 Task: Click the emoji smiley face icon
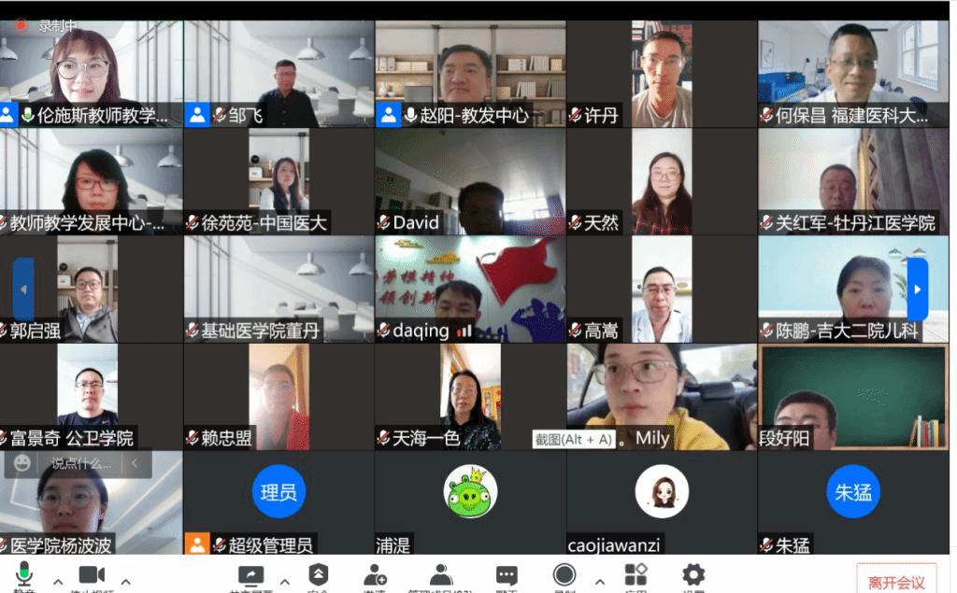(x=22, y=463)
